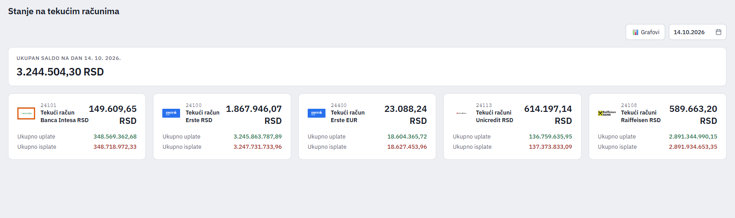Click inflow amount 18.604.365,72

coord(407,137)
